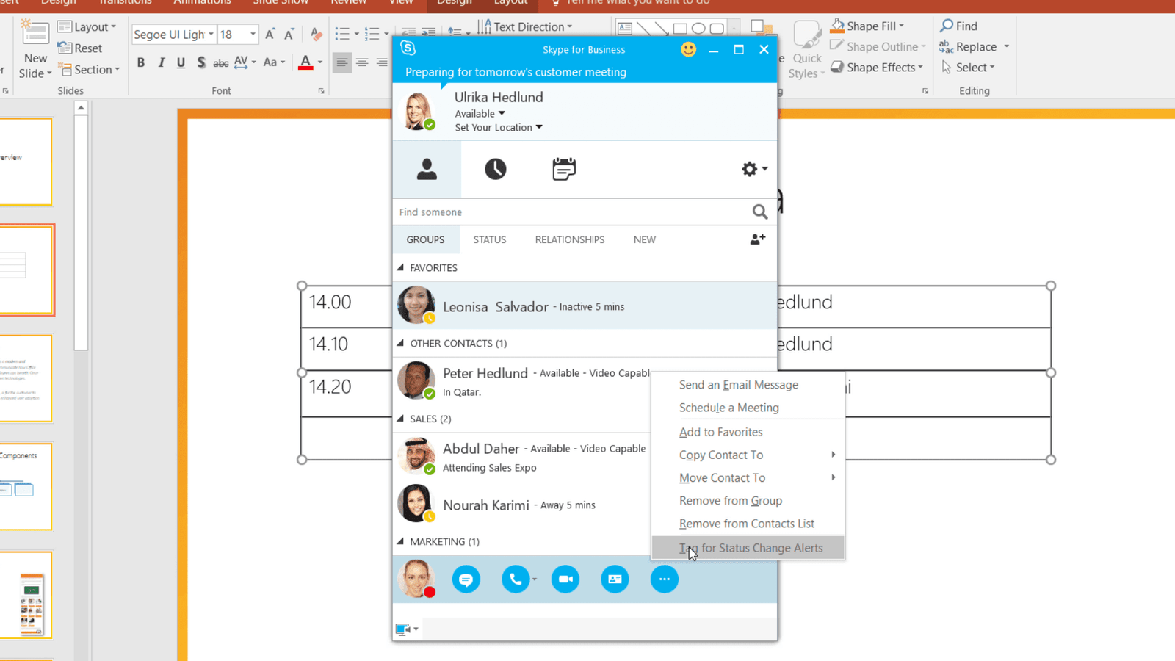Open the conversation history clock tab
This screenshot has height=661, width=1175.
tap(495, 169)
